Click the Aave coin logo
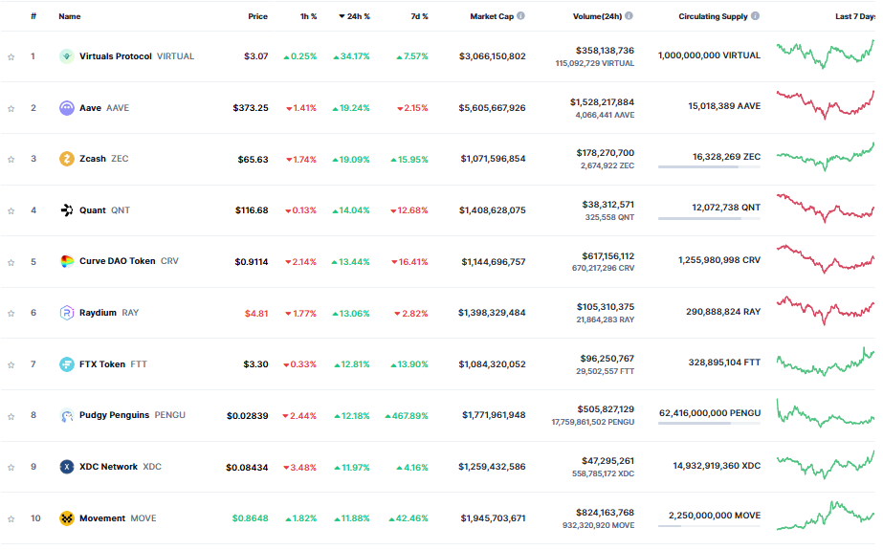This screenshot has height=550, width=883. coord(66,108)
